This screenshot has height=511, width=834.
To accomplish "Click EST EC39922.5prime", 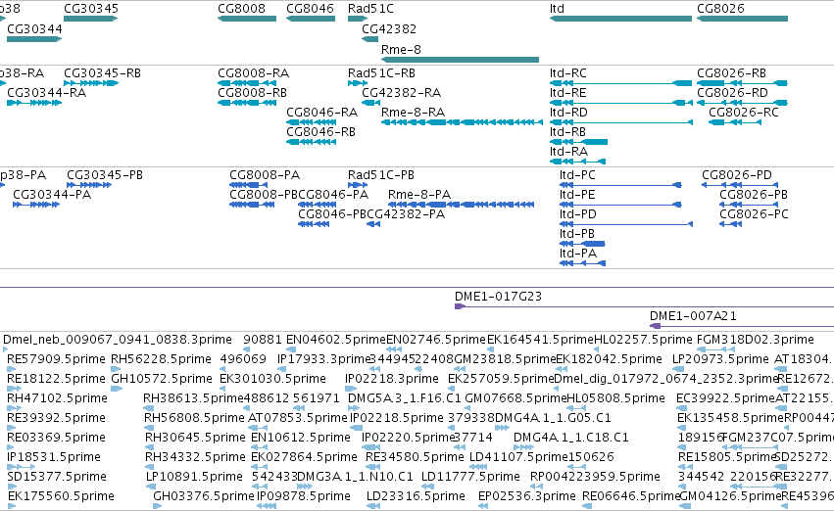I will pyautogui.click(x=681, y=408).
